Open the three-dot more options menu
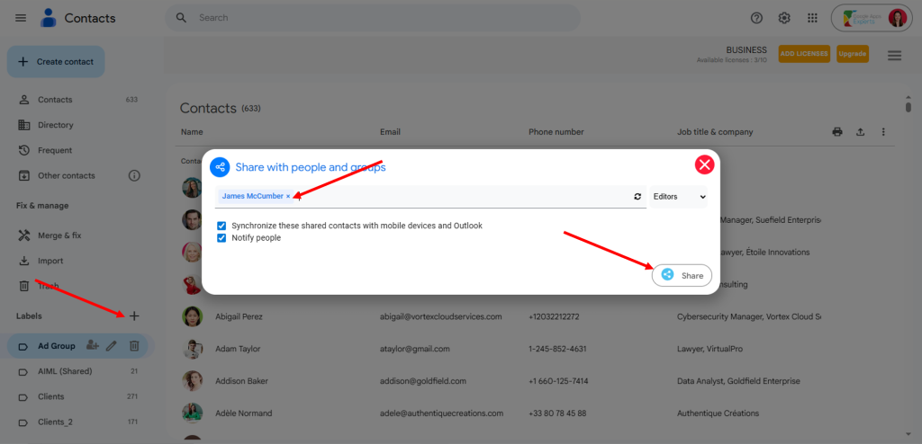The width and height of the screenshot is (922, 444). (x=883, y=132)
